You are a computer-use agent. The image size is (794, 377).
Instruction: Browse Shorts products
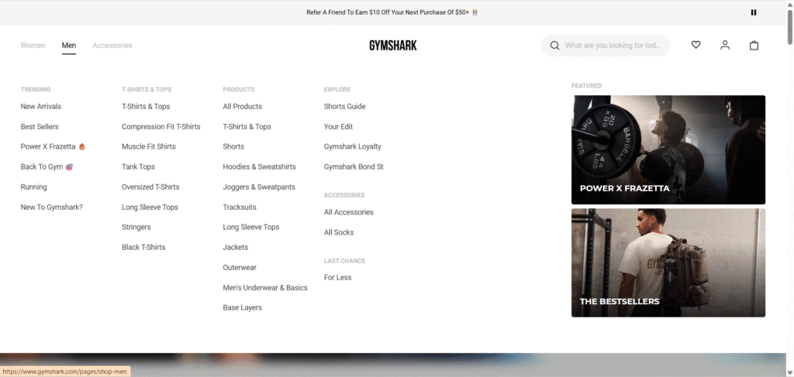coord(233,146)
